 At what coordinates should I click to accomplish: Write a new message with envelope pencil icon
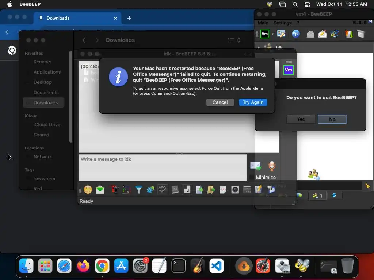(322, 34)
